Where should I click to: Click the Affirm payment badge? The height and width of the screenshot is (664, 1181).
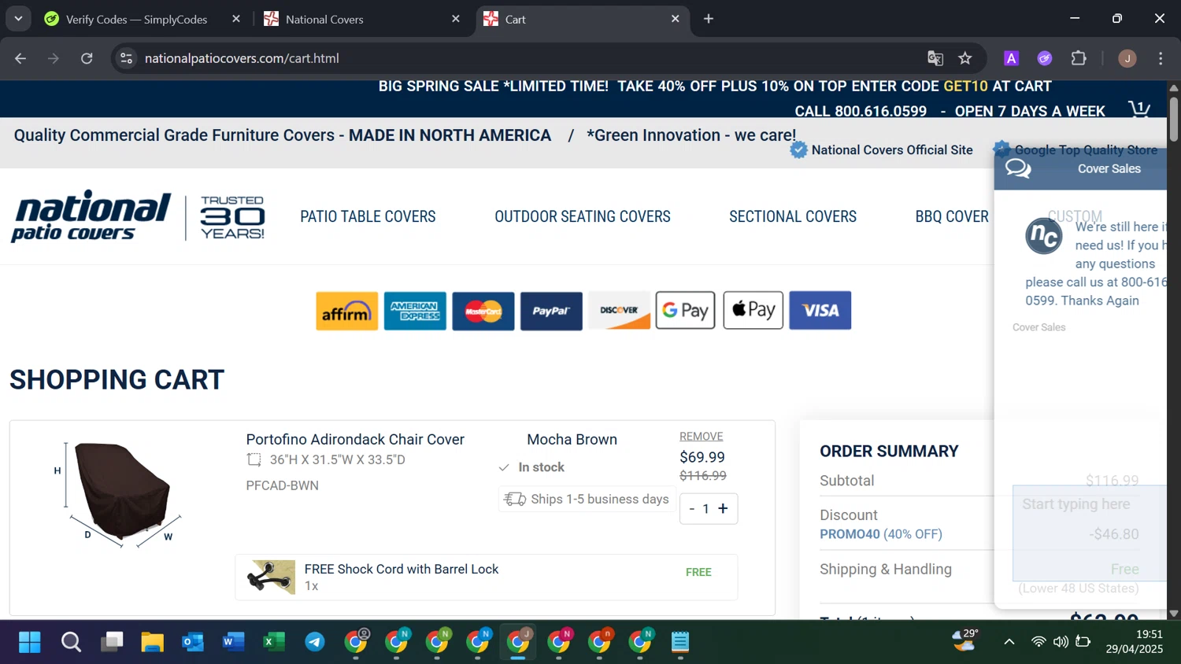click(x=346, y=311)
